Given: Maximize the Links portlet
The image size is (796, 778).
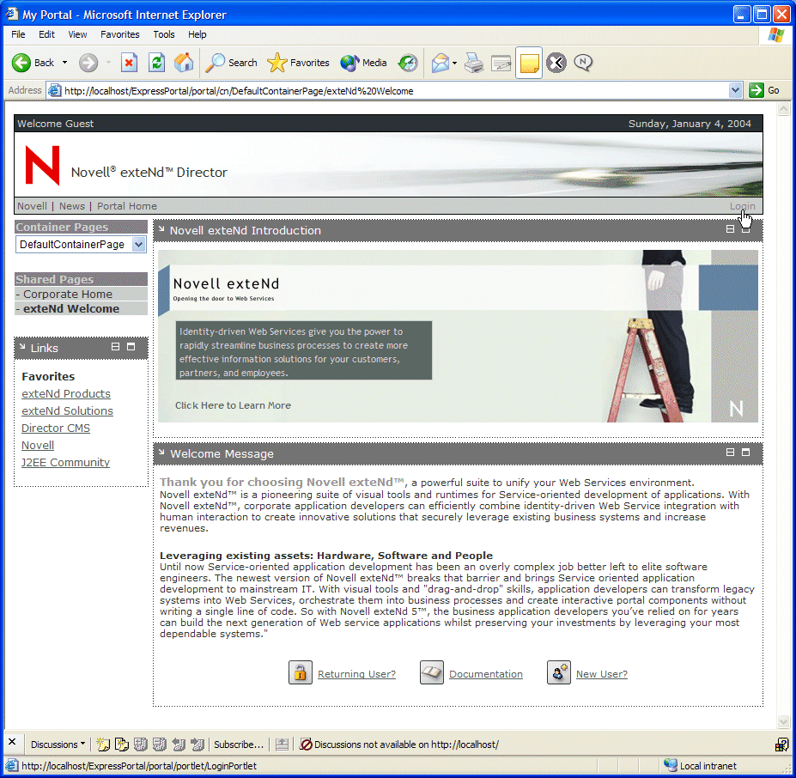Looking at the screenshot, I should 131,346.
